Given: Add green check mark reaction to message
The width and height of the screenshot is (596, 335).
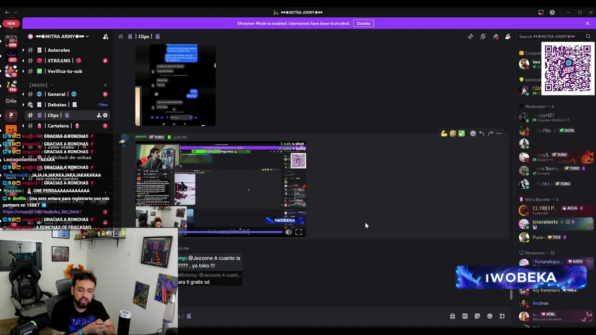Looking at the screenshot, I should [x=461, y=134].
